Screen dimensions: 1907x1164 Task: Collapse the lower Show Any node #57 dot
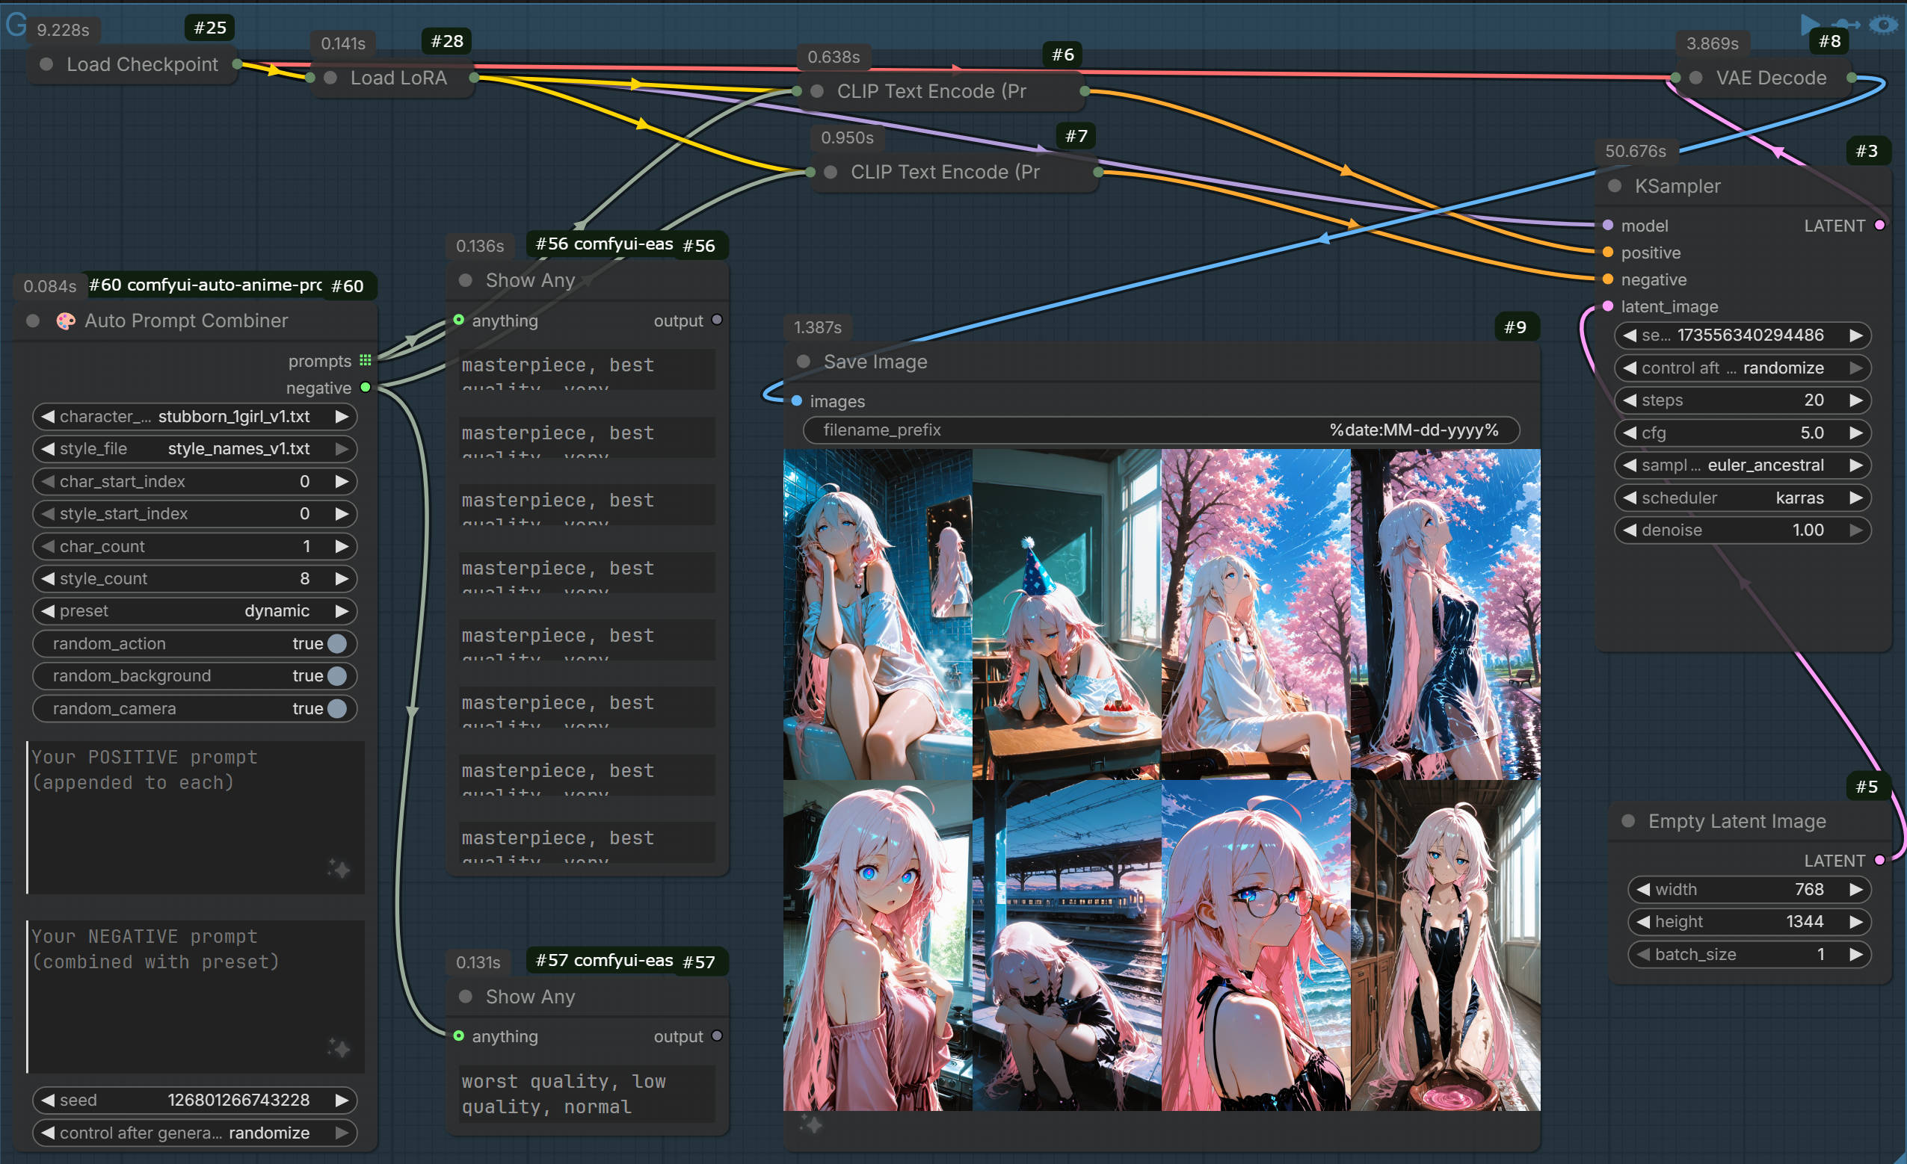tap(465, 996)
